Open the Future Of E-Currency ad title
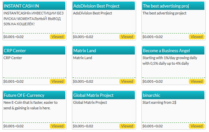This screenshot has height=132, width=209. pos(24,95)
